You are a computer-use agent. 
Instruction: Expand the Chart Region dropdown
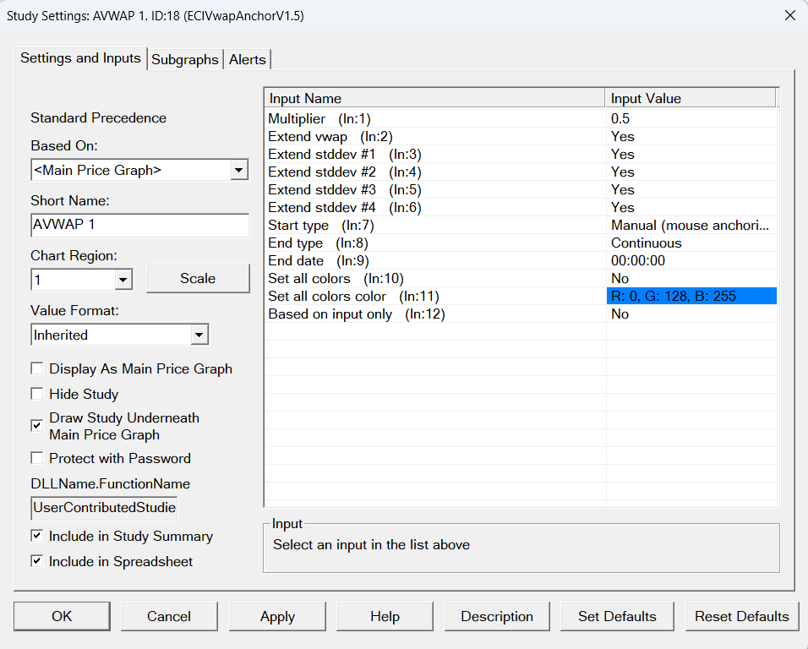click(123, 279)
